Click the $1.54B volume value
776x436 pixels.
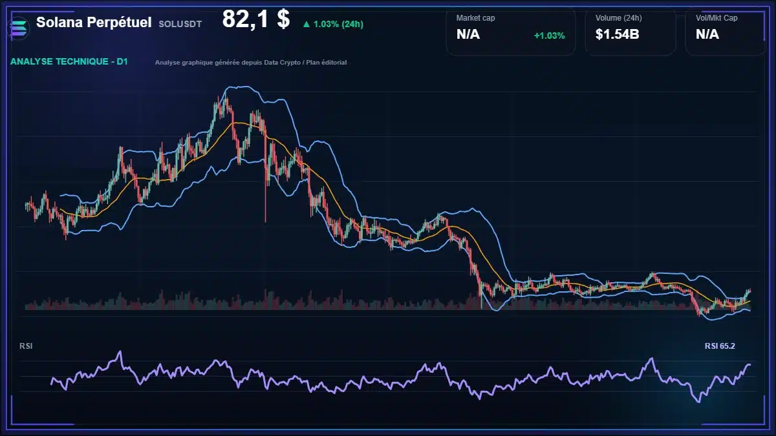coord(617,35)
